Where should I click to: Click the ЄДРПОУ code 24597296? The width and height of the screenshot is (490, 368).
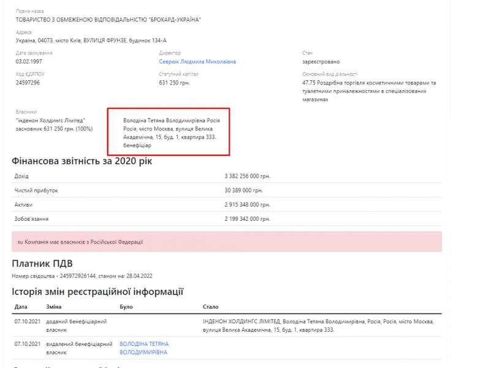[28, 83]
